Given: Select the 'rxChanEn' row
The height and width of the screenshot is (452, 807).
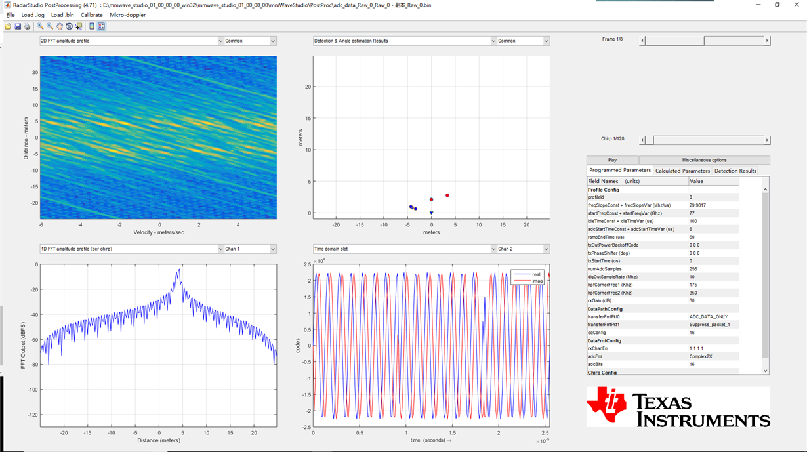Looking at the screenshot, I should pyautogui.click(x=663, y=348).
